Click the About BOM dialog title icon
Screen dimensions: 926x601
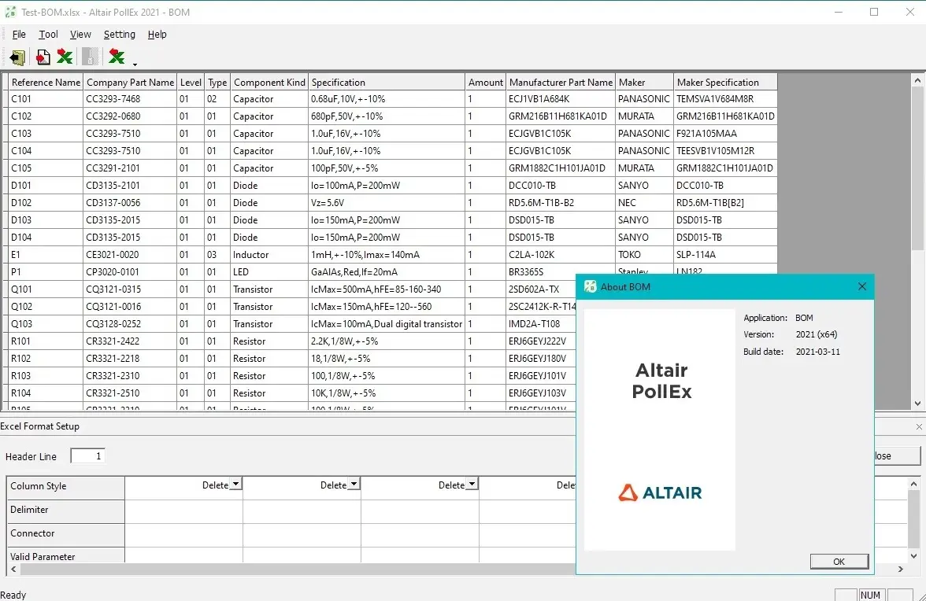click(590, 286)
